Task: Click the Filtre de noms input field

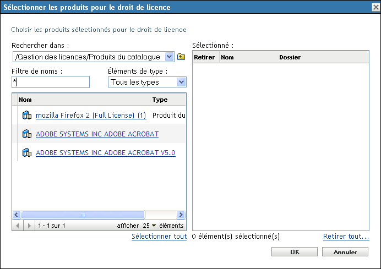Action: [51, 82]
